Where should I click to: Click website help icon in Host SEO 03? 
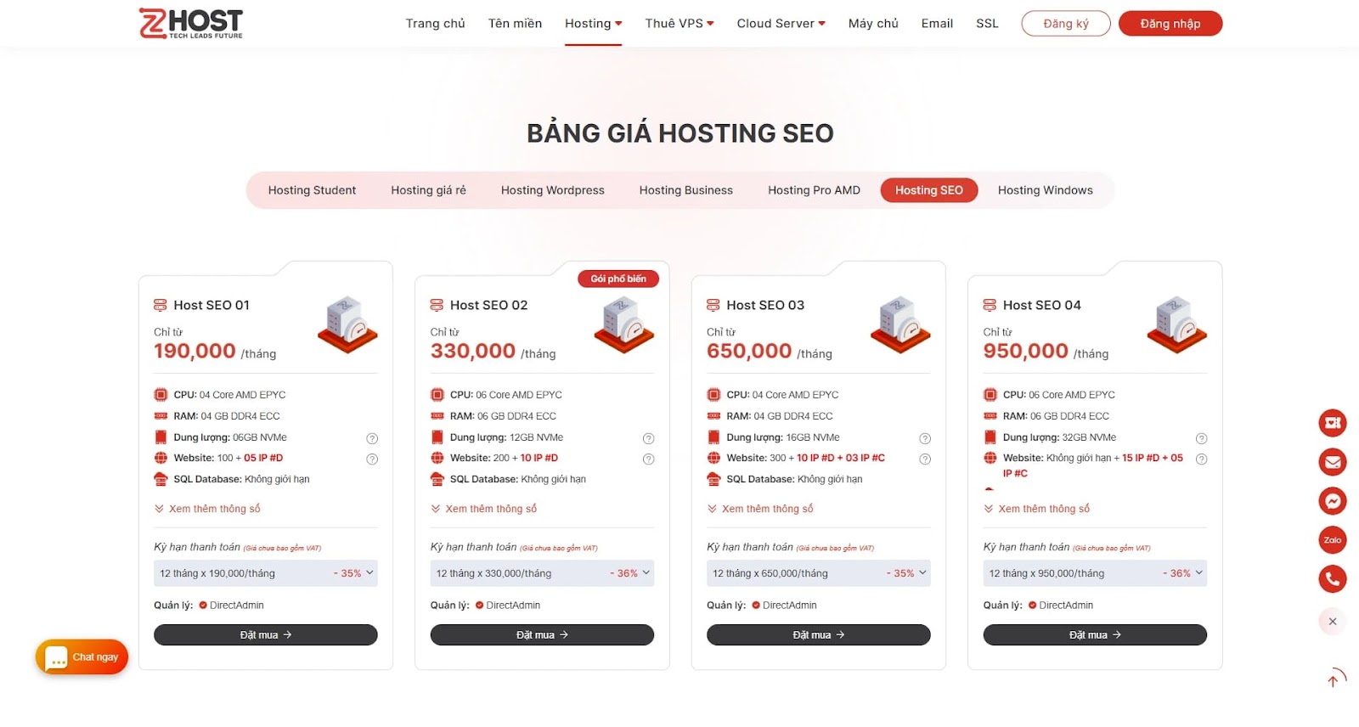point(925,459)
